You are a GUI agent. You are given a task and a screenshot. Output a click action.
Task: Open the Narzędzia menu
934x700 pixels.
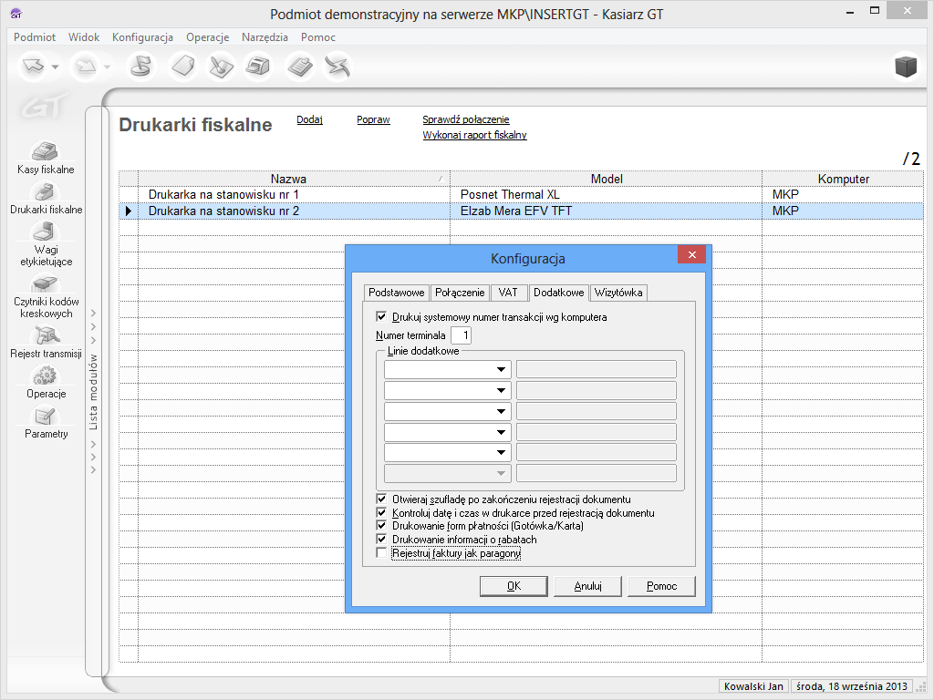point(265,37)
